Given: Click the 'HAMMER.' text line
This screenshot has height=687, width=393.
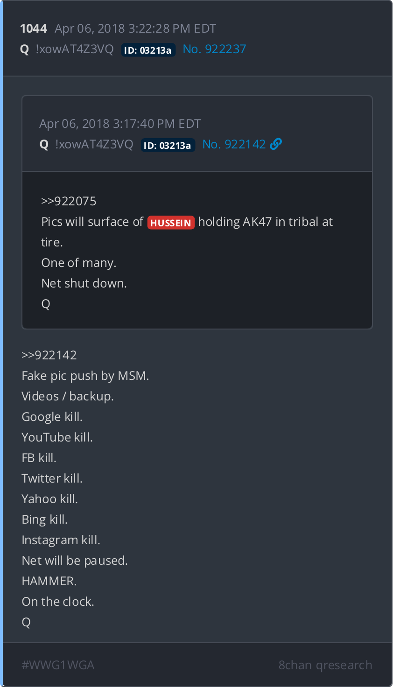Looking at the screenshot, I should [49, 581].
